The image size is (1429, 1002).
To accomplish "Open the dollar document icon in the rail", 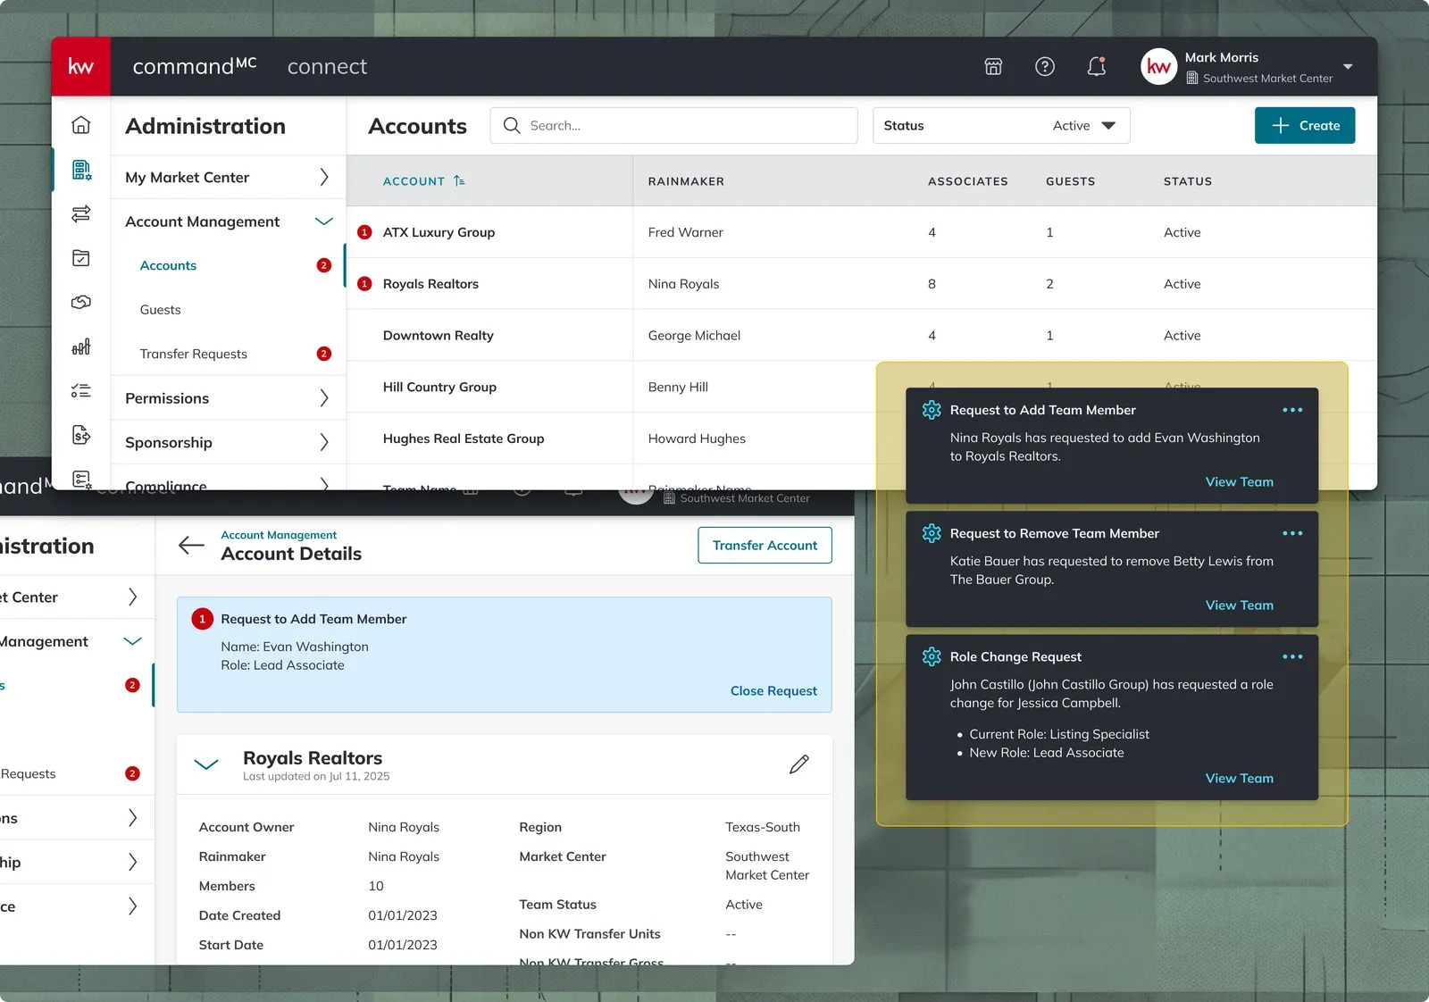I will point(80,435).
